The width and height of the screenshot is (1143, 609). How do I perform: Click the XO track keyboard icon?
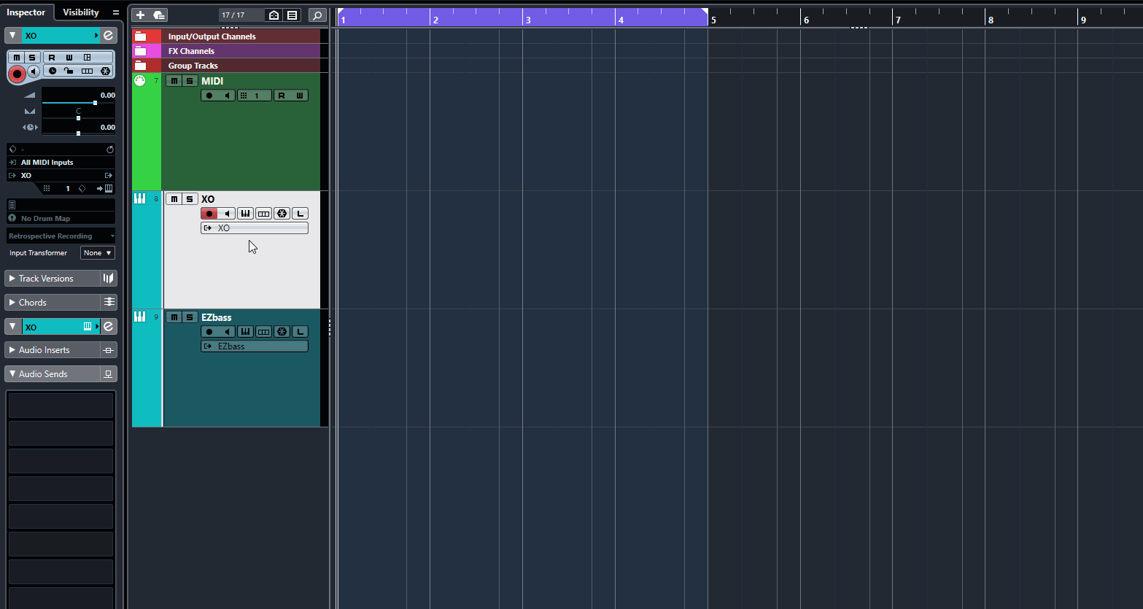click(139, 198)
